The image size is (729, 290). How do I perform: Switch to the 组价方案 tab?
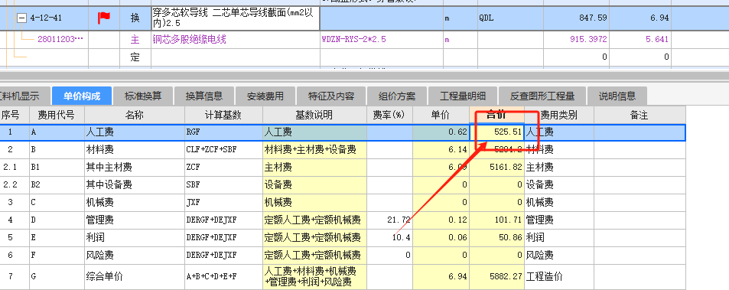click(396, 96)
